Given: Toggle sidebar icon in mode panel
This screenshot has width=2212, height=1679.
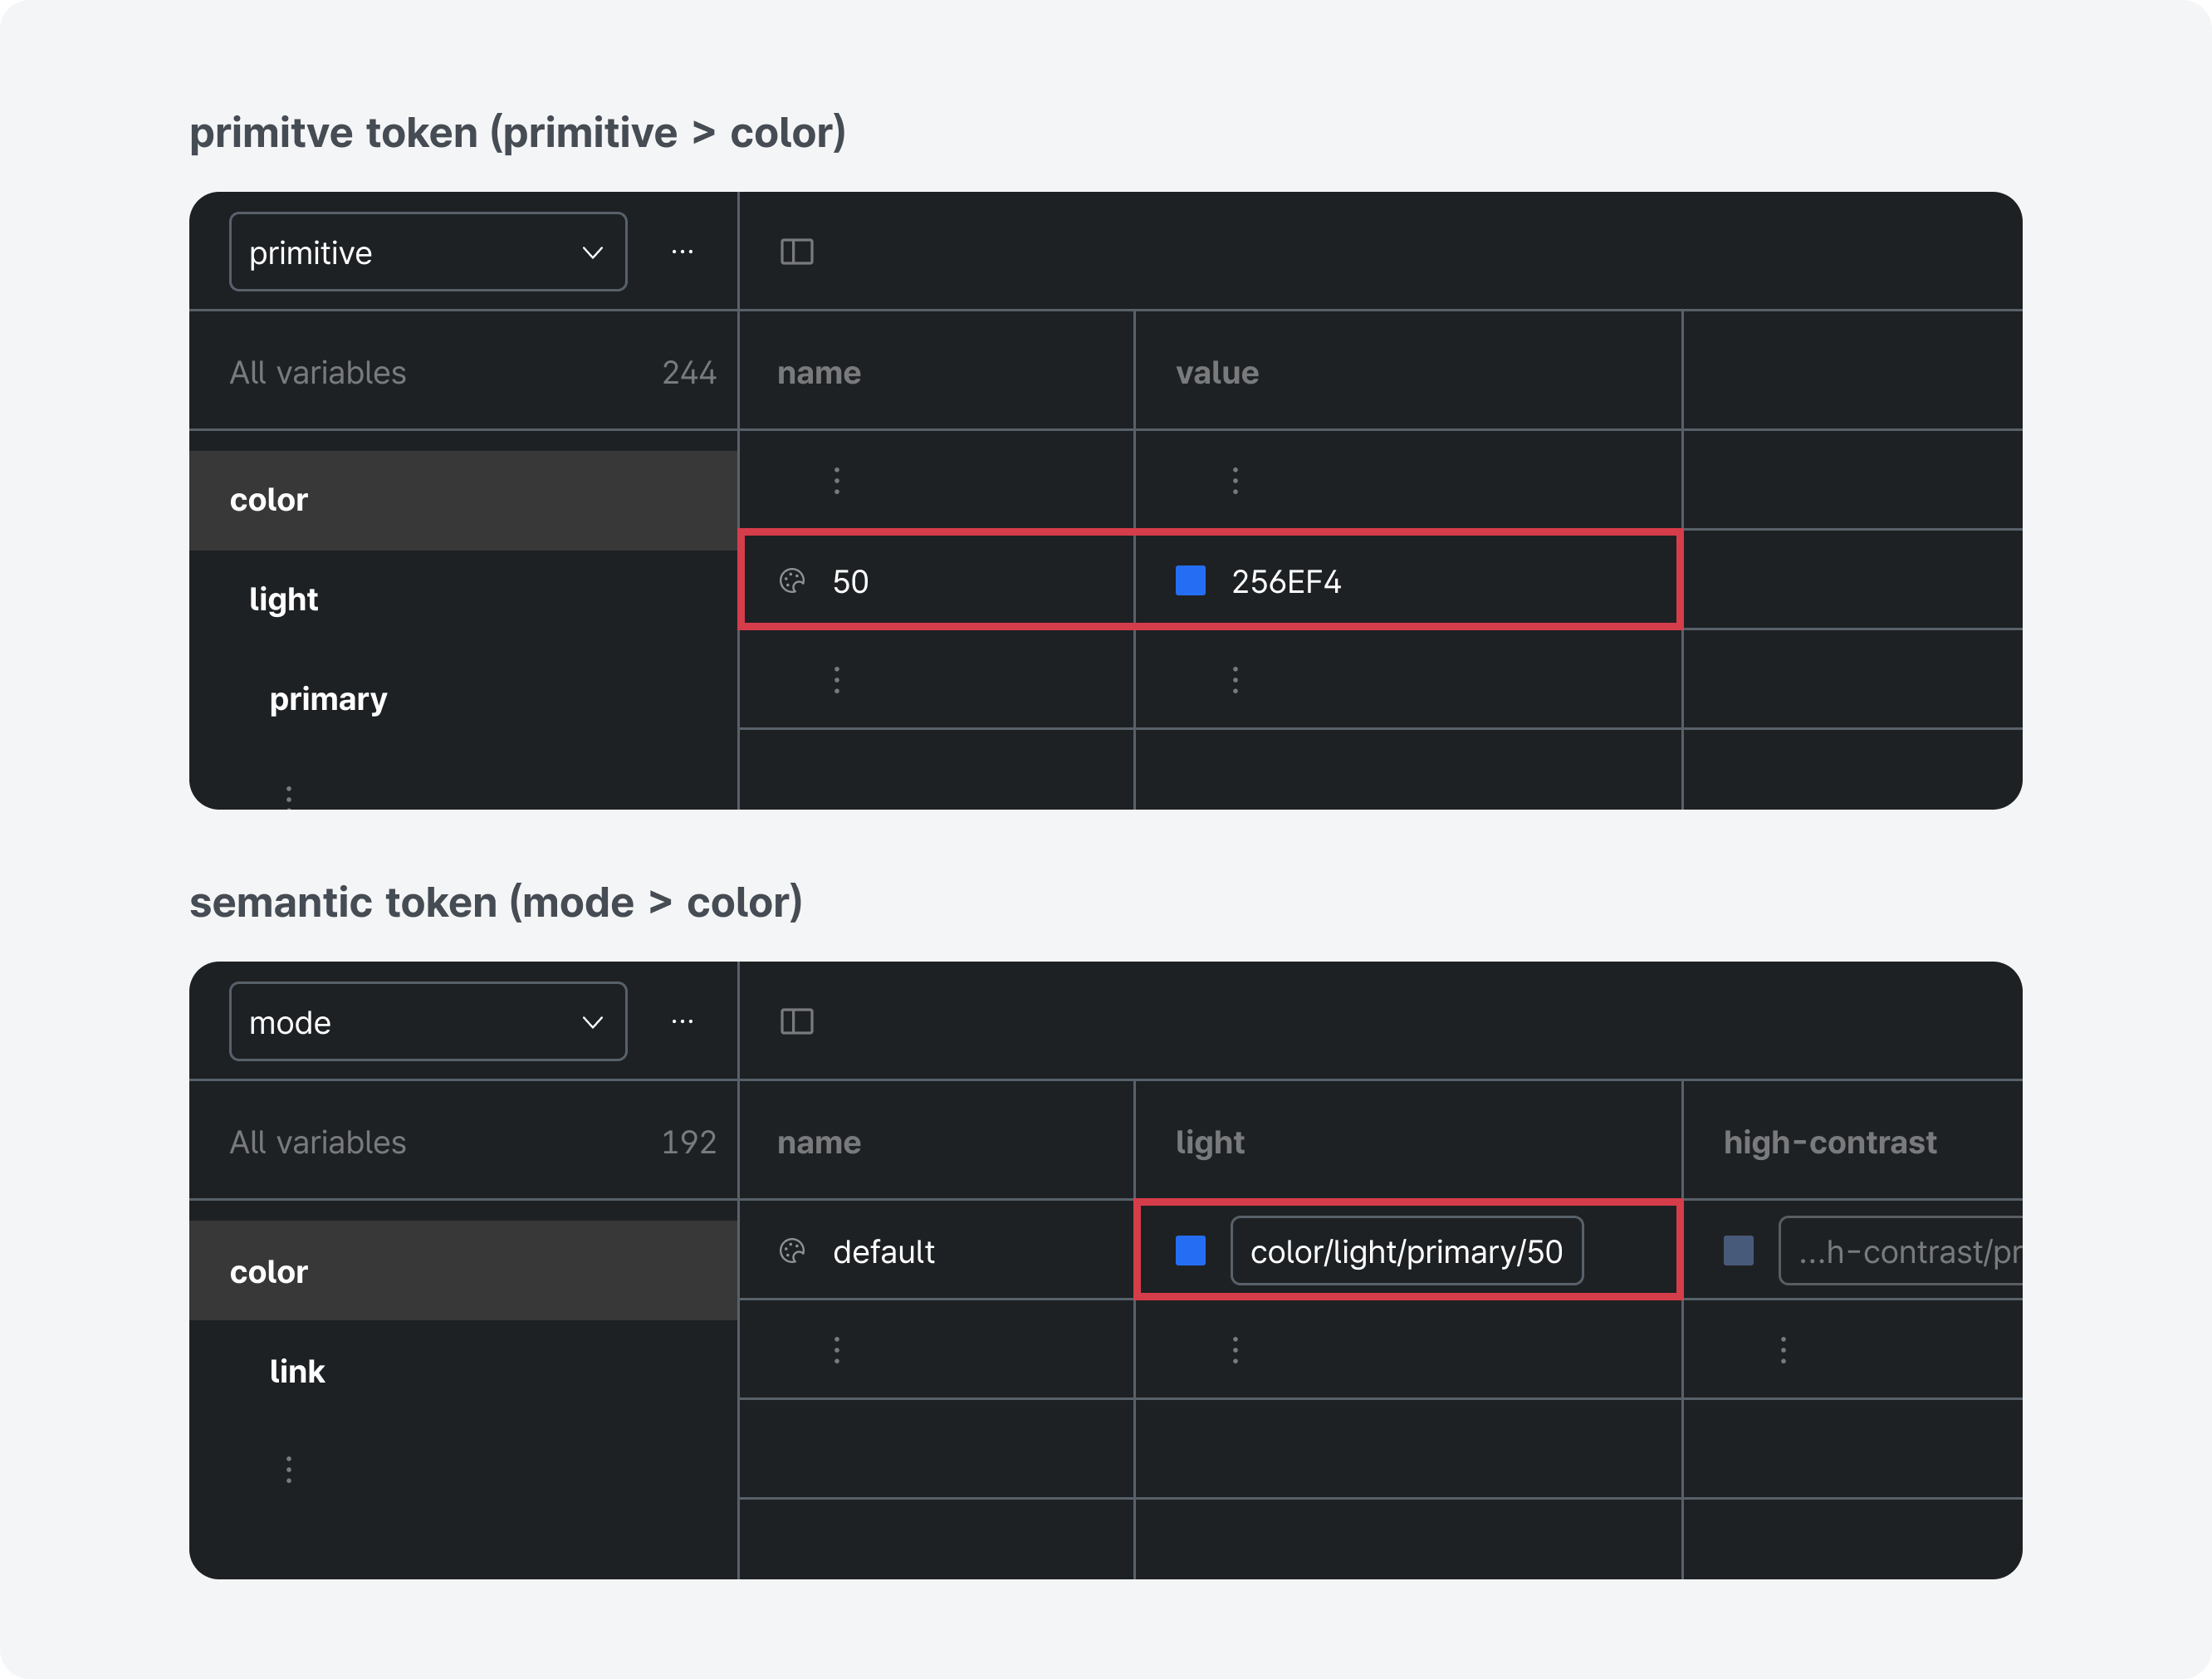Looking at the screenshot, I should [797, 1021].
